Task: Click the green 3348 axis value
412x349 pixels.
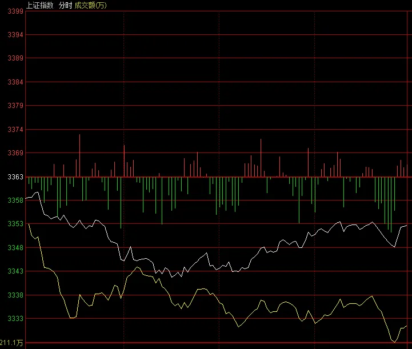Action: pos(15,248)
